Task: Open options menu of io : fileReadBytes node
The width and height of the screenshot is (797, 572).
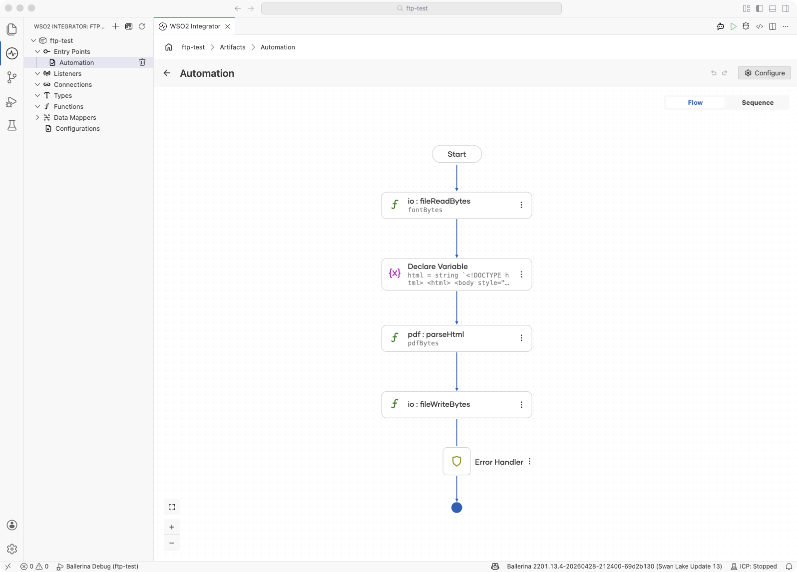Action: 521,205
